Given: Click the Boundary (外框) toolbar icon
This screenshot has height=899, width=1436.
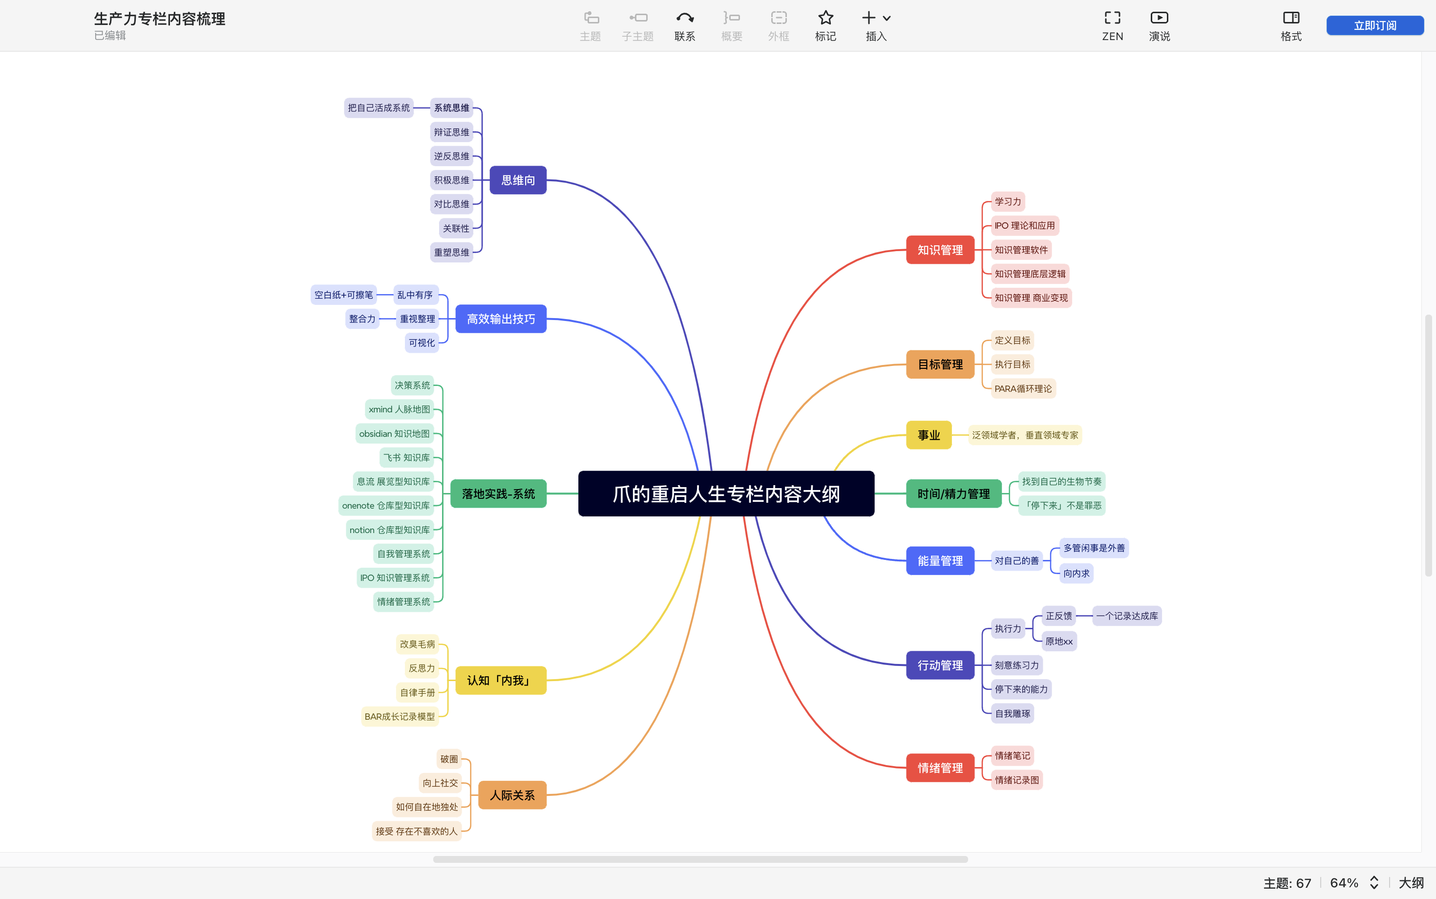Looking at the screenshot, I should coord(779,19).
